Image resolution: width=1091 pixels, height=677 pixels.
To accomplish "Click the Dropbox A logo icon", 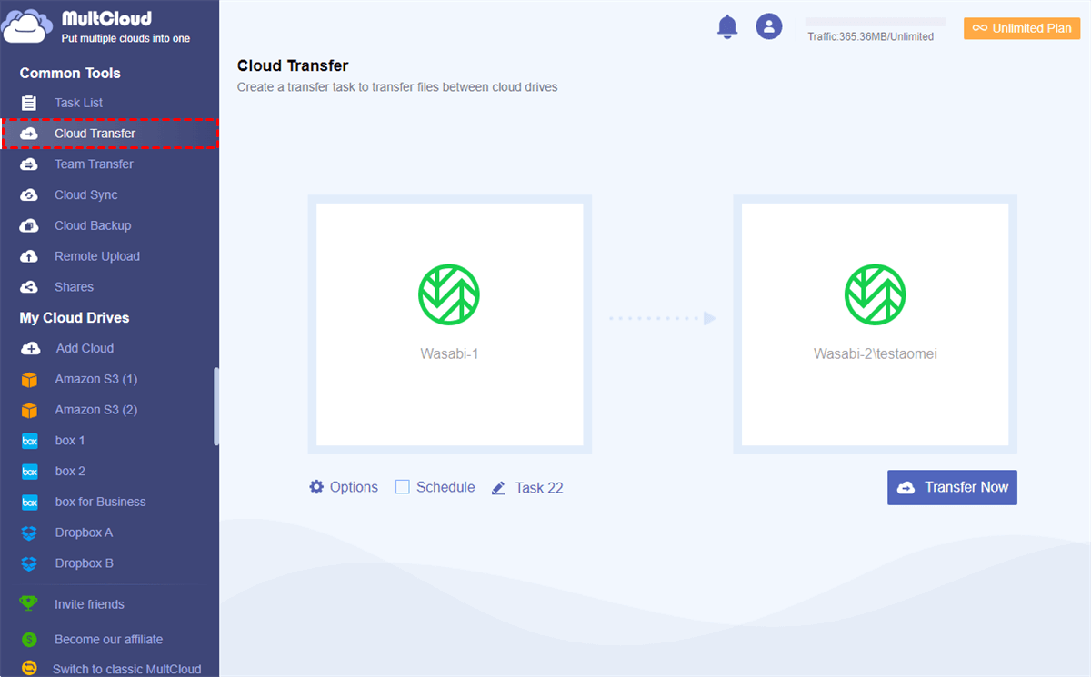I will coord(30,533).
